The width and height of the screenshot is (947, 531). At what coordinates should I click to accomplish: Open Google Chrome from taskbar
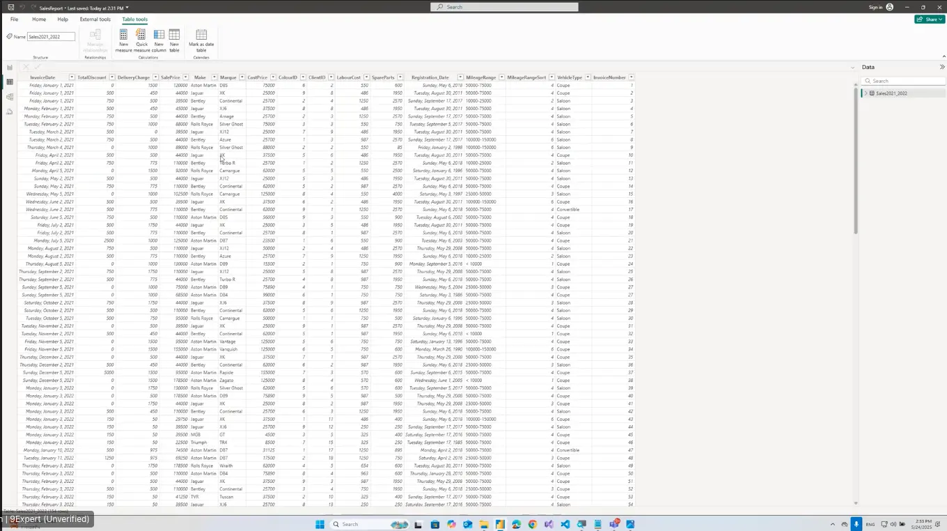[x=533, y=524]
